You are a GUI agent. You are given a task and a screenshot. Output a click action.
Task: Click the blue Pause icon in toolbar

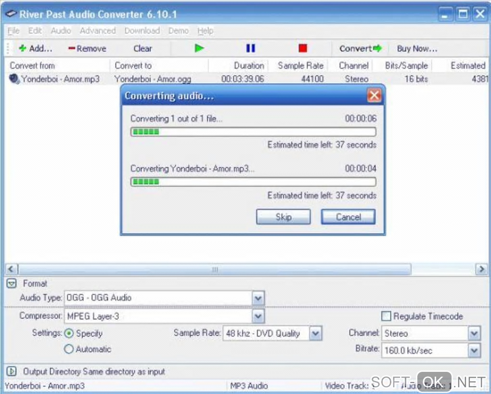pos(250,48)
